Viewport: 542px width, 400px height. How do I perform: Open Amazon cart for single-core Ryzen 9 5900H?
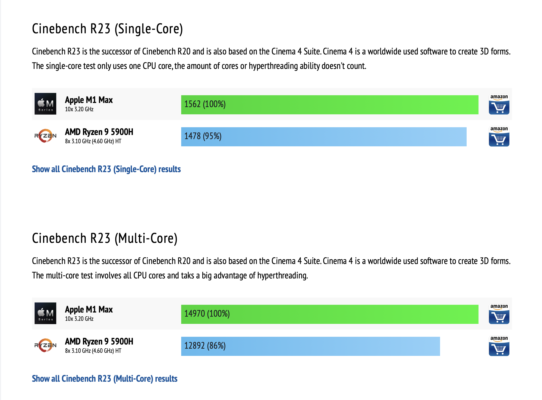499,136
